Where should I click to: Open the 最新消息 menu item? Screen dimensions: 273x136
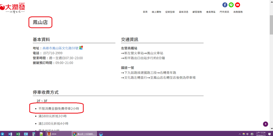click(x=184, y=12)
